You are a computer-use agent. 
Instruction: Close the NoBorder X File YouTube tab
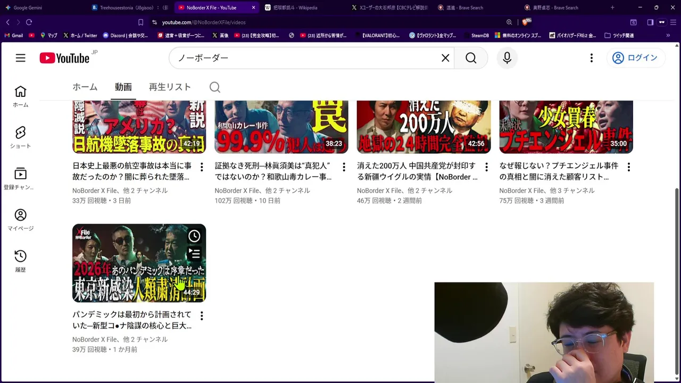(x=253, y=7)
